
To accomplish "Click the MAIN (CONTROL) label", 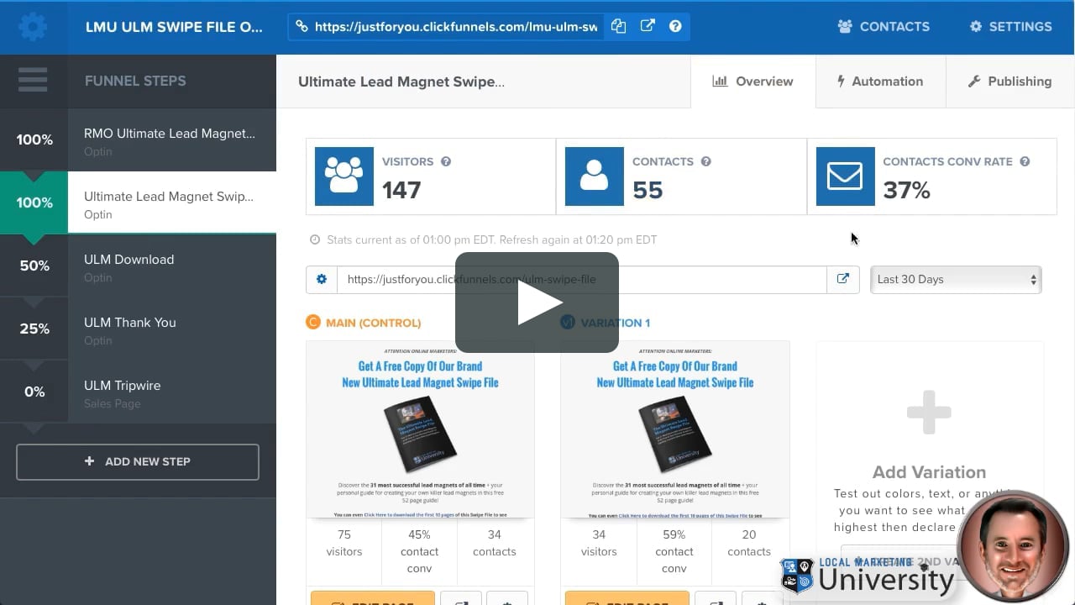I will (x=374, y=323).
